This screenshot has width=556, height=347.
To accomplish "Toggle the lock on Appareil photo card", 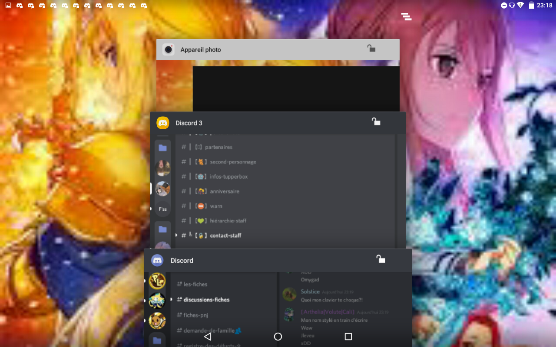I will [371, 48].
